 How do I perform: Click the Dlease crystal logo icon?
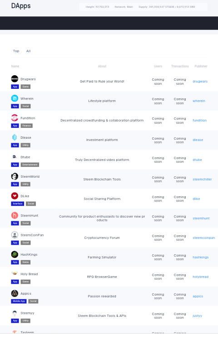(x=15, y=137)
